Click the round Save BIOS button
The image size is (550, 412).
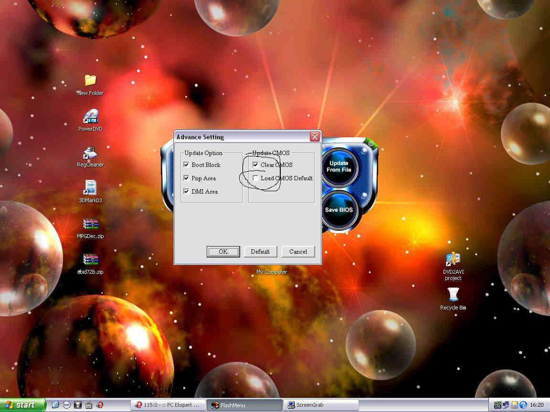[x=339, y=210]
